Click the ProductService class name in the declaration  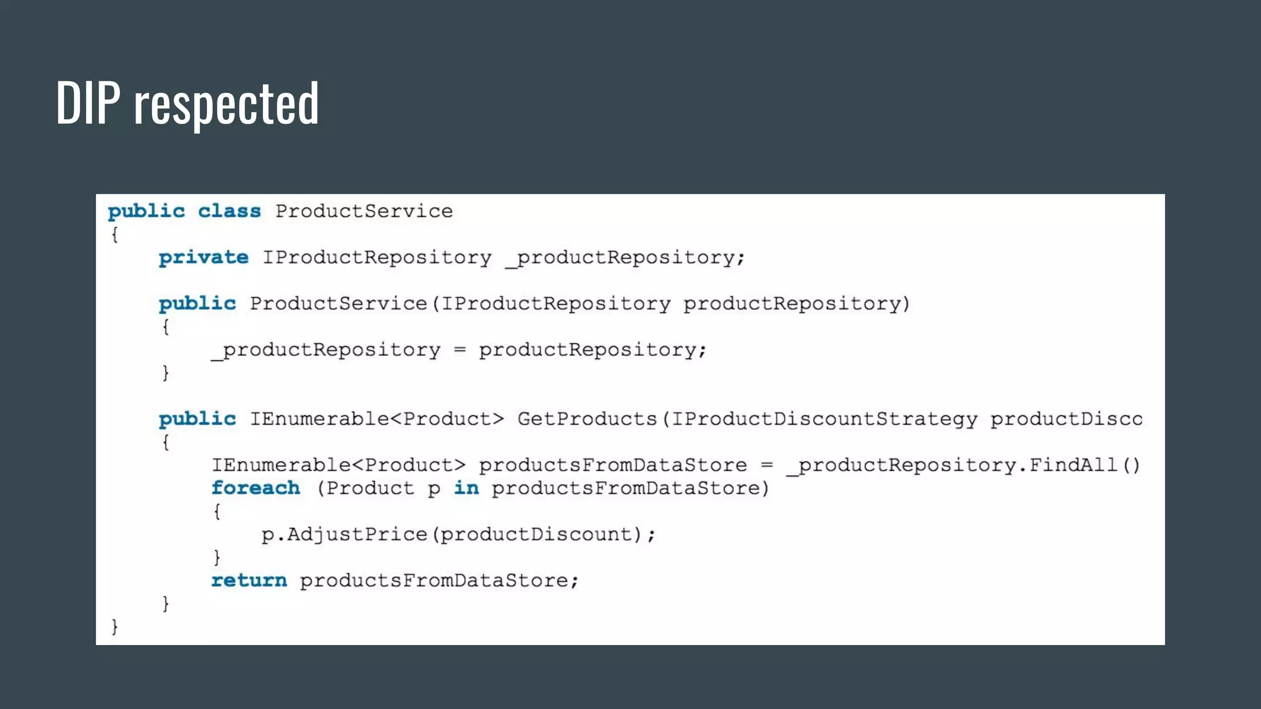pos(363,211)
